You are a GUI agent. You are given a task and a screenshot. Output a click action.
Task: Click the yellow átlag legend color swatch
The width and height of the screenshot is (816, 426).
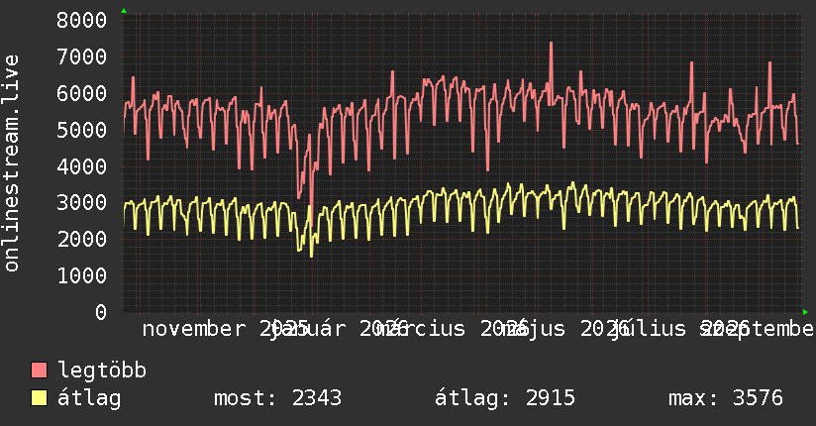pos(39,398)
